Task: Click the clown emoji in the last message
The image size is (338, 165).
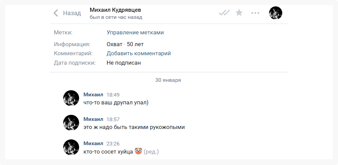Action: tap(138, 152)
